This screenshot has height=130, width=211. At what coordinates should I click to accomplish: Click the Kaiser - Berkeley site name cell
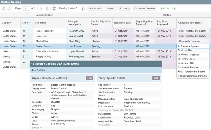[x=50, y=31]
